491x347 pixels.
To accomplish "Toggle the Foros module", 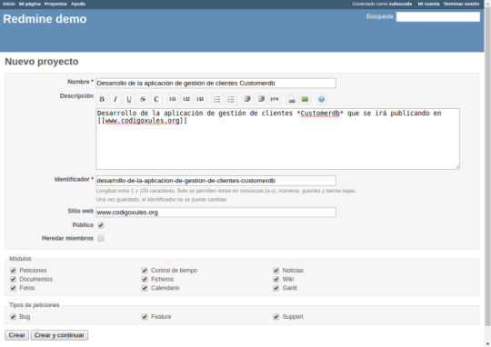I will point(13,288).
